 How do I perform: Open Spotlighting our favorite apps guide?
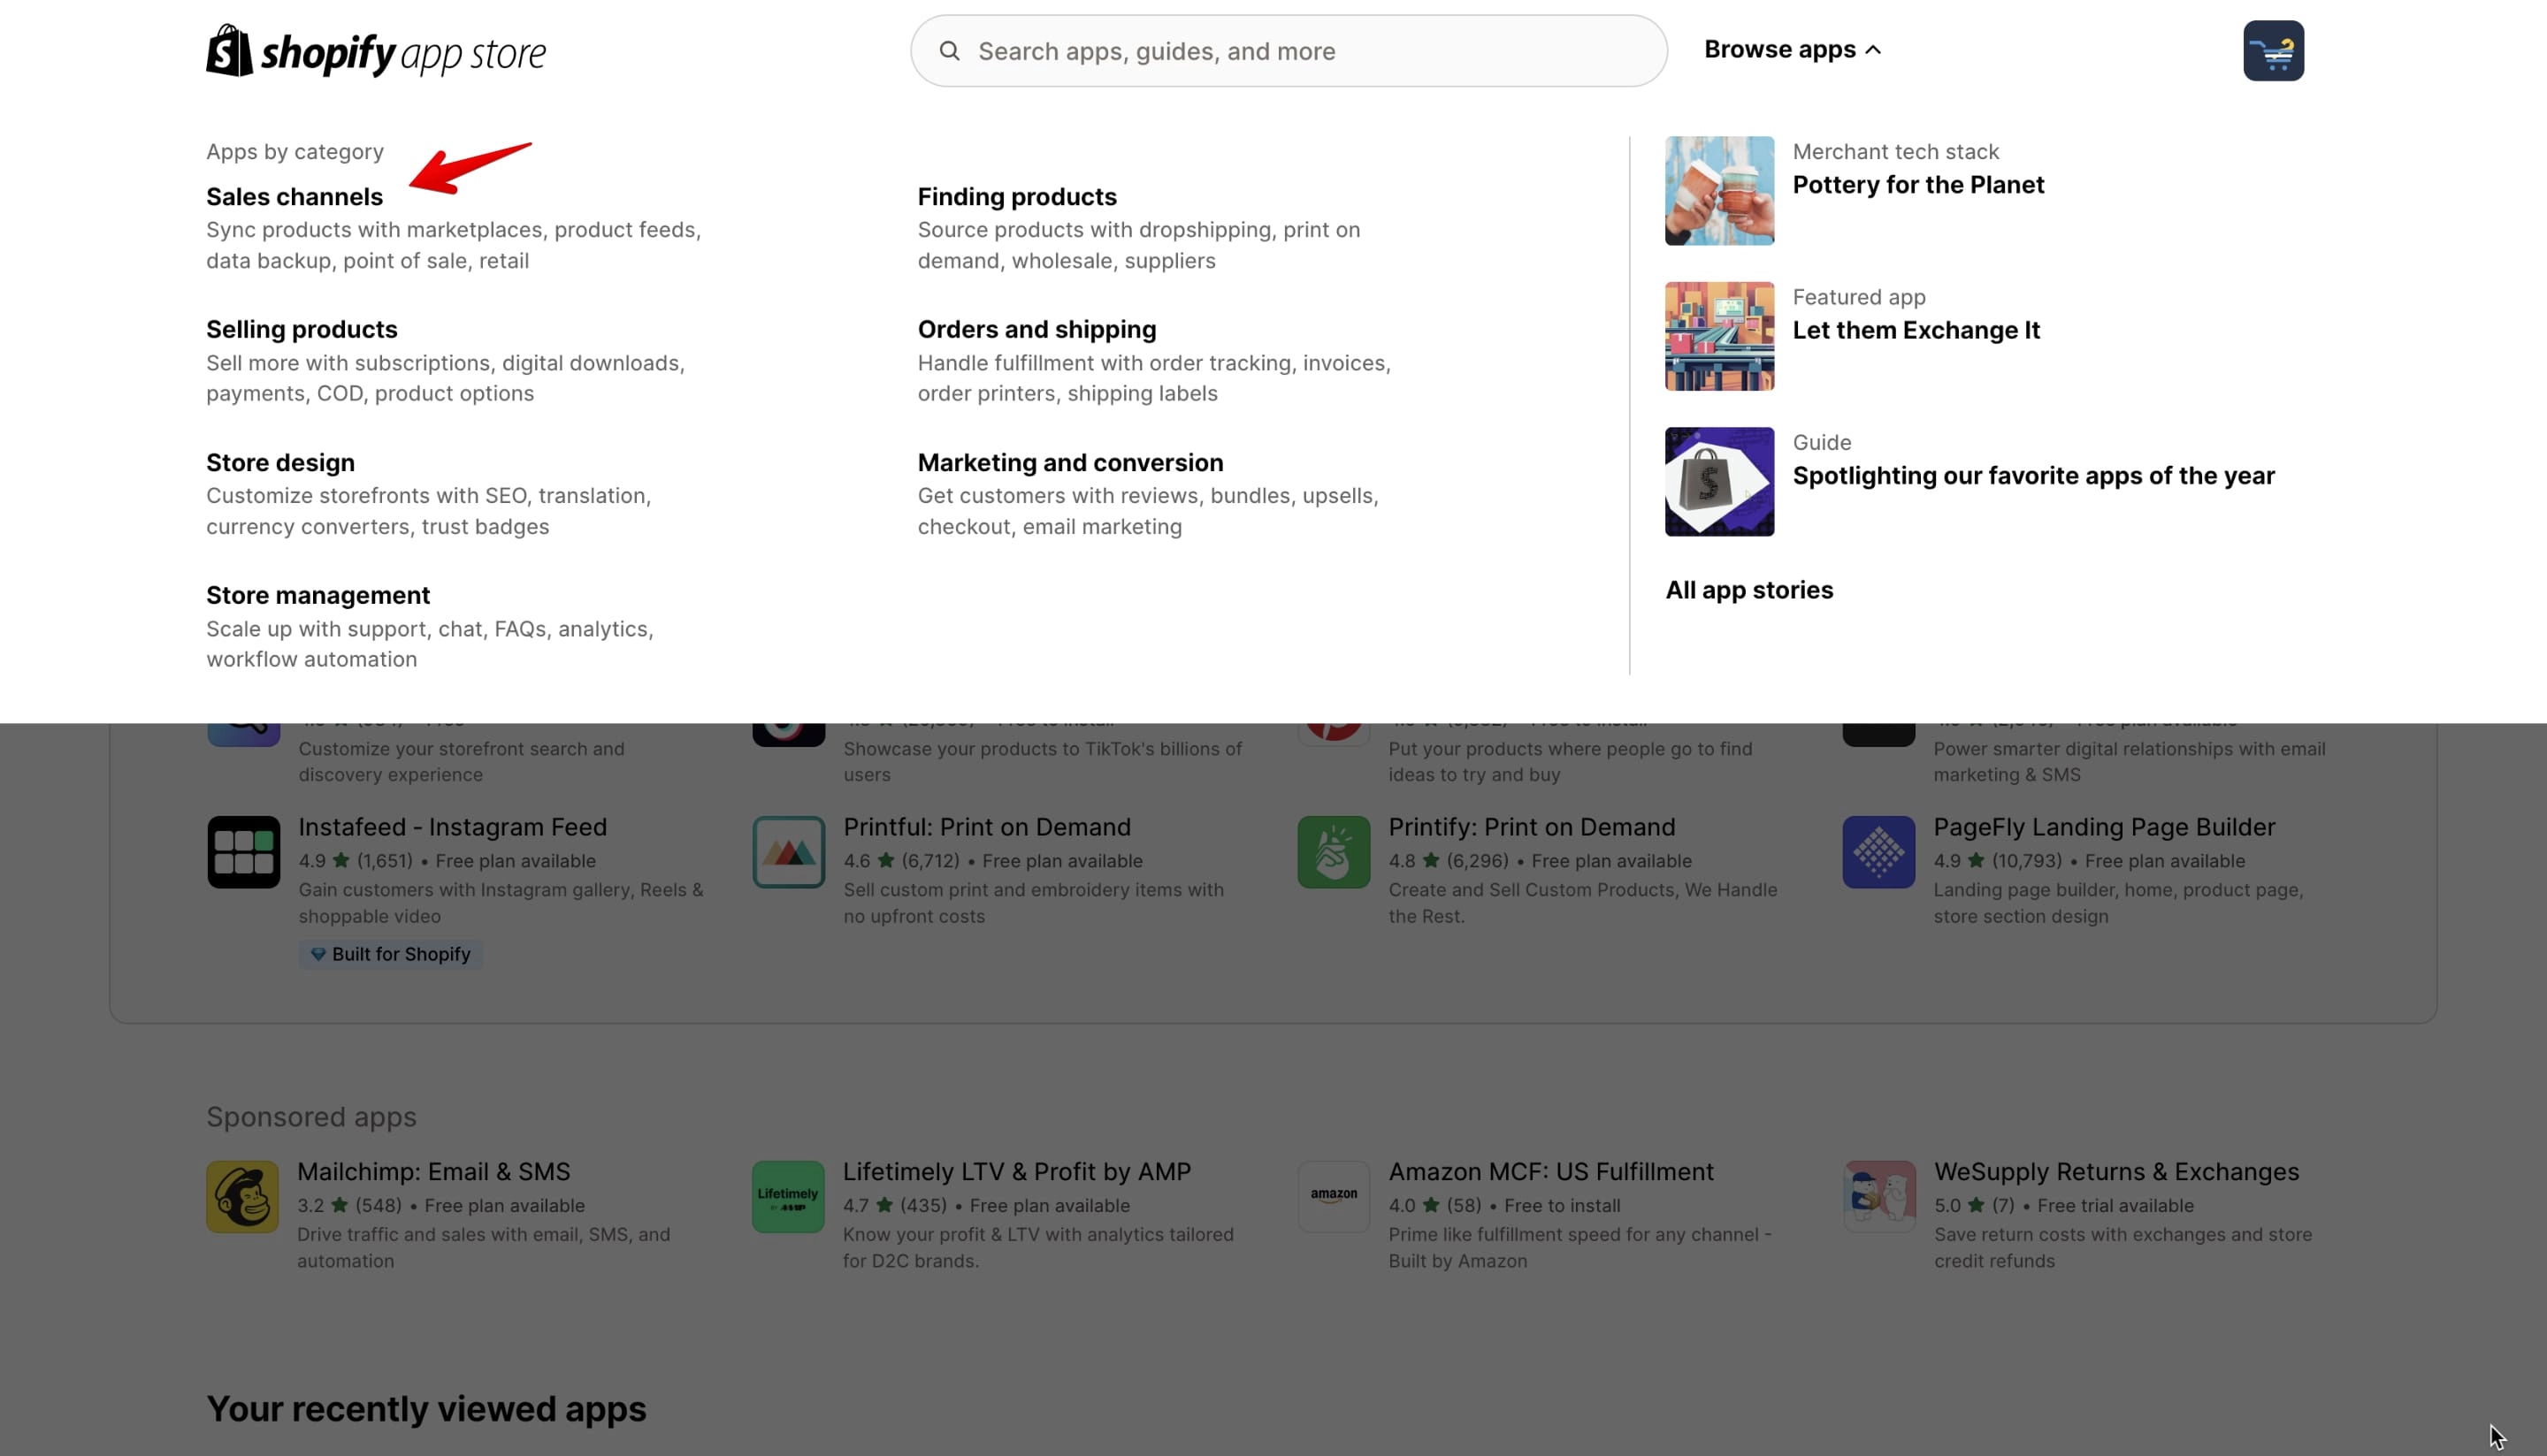(2033, 476)
